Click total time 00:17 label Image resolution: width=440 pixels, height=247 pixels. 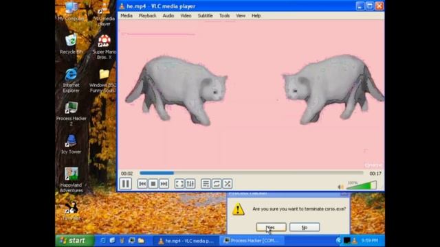click(x=375, y=174)
